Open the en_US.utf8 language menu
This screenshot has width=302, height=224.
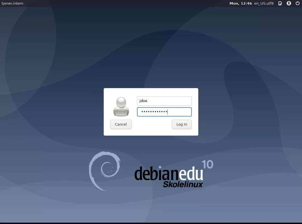(x=264, y=3)
